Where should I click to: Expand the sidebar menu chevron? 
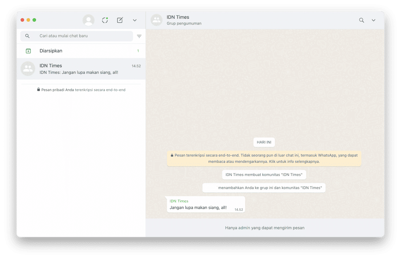[x=135, y=20]
